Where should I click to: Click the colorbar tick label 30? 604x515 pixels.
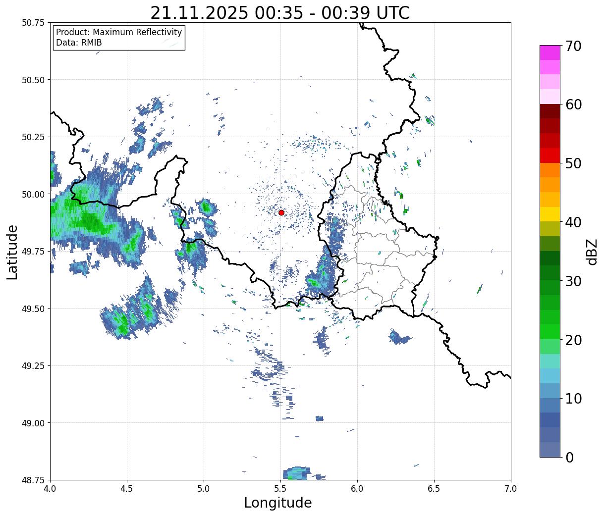(x=573, y=281)
